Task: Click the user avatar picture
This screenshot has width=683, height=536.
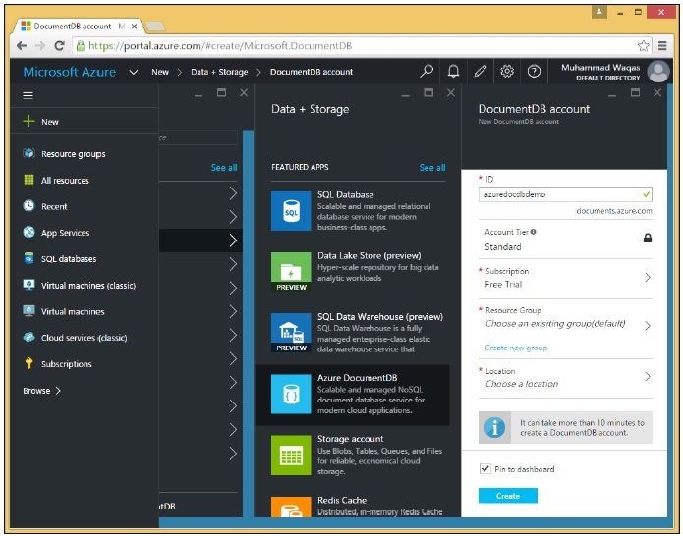Action: pyautogui.click(x=658, y=72)
